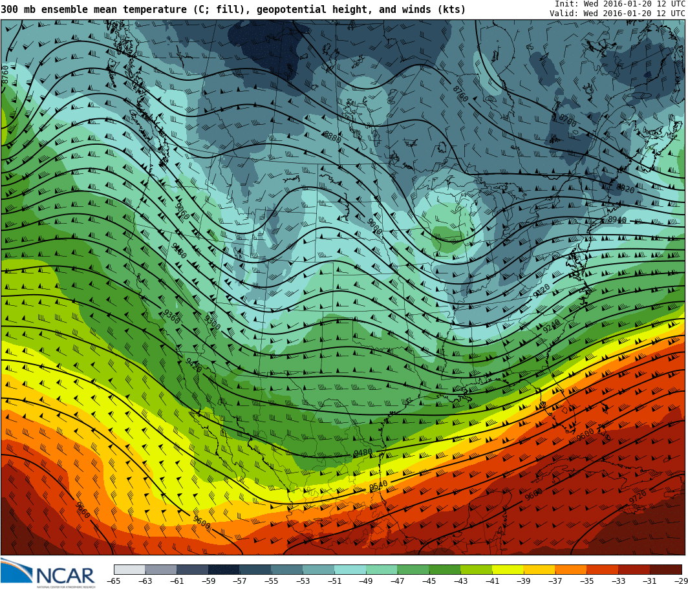Click the 9240 height contour label
Screen dimensions: 688x589
point(552,327)
